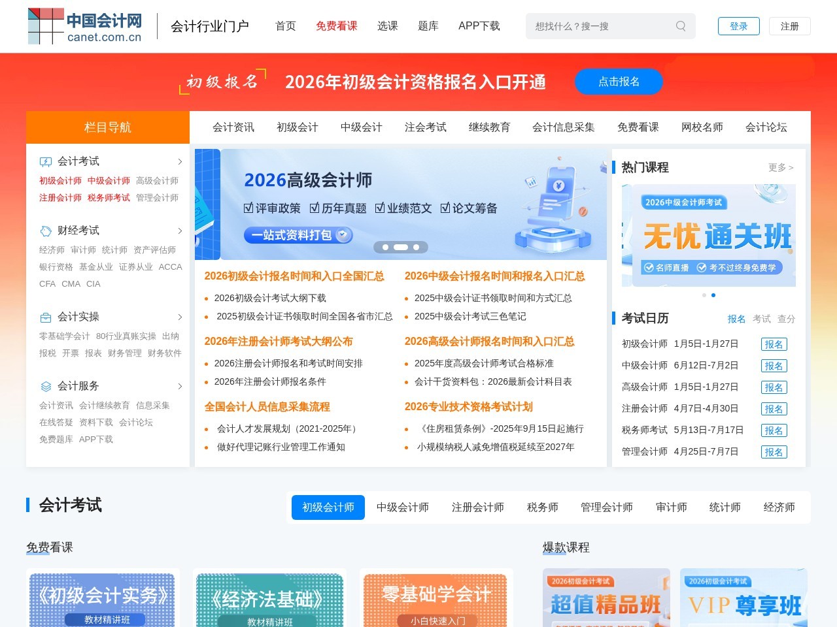The image size is (837, 627).
Task: Open the 题库 item in the top navigation
Action: pos(428,26)
